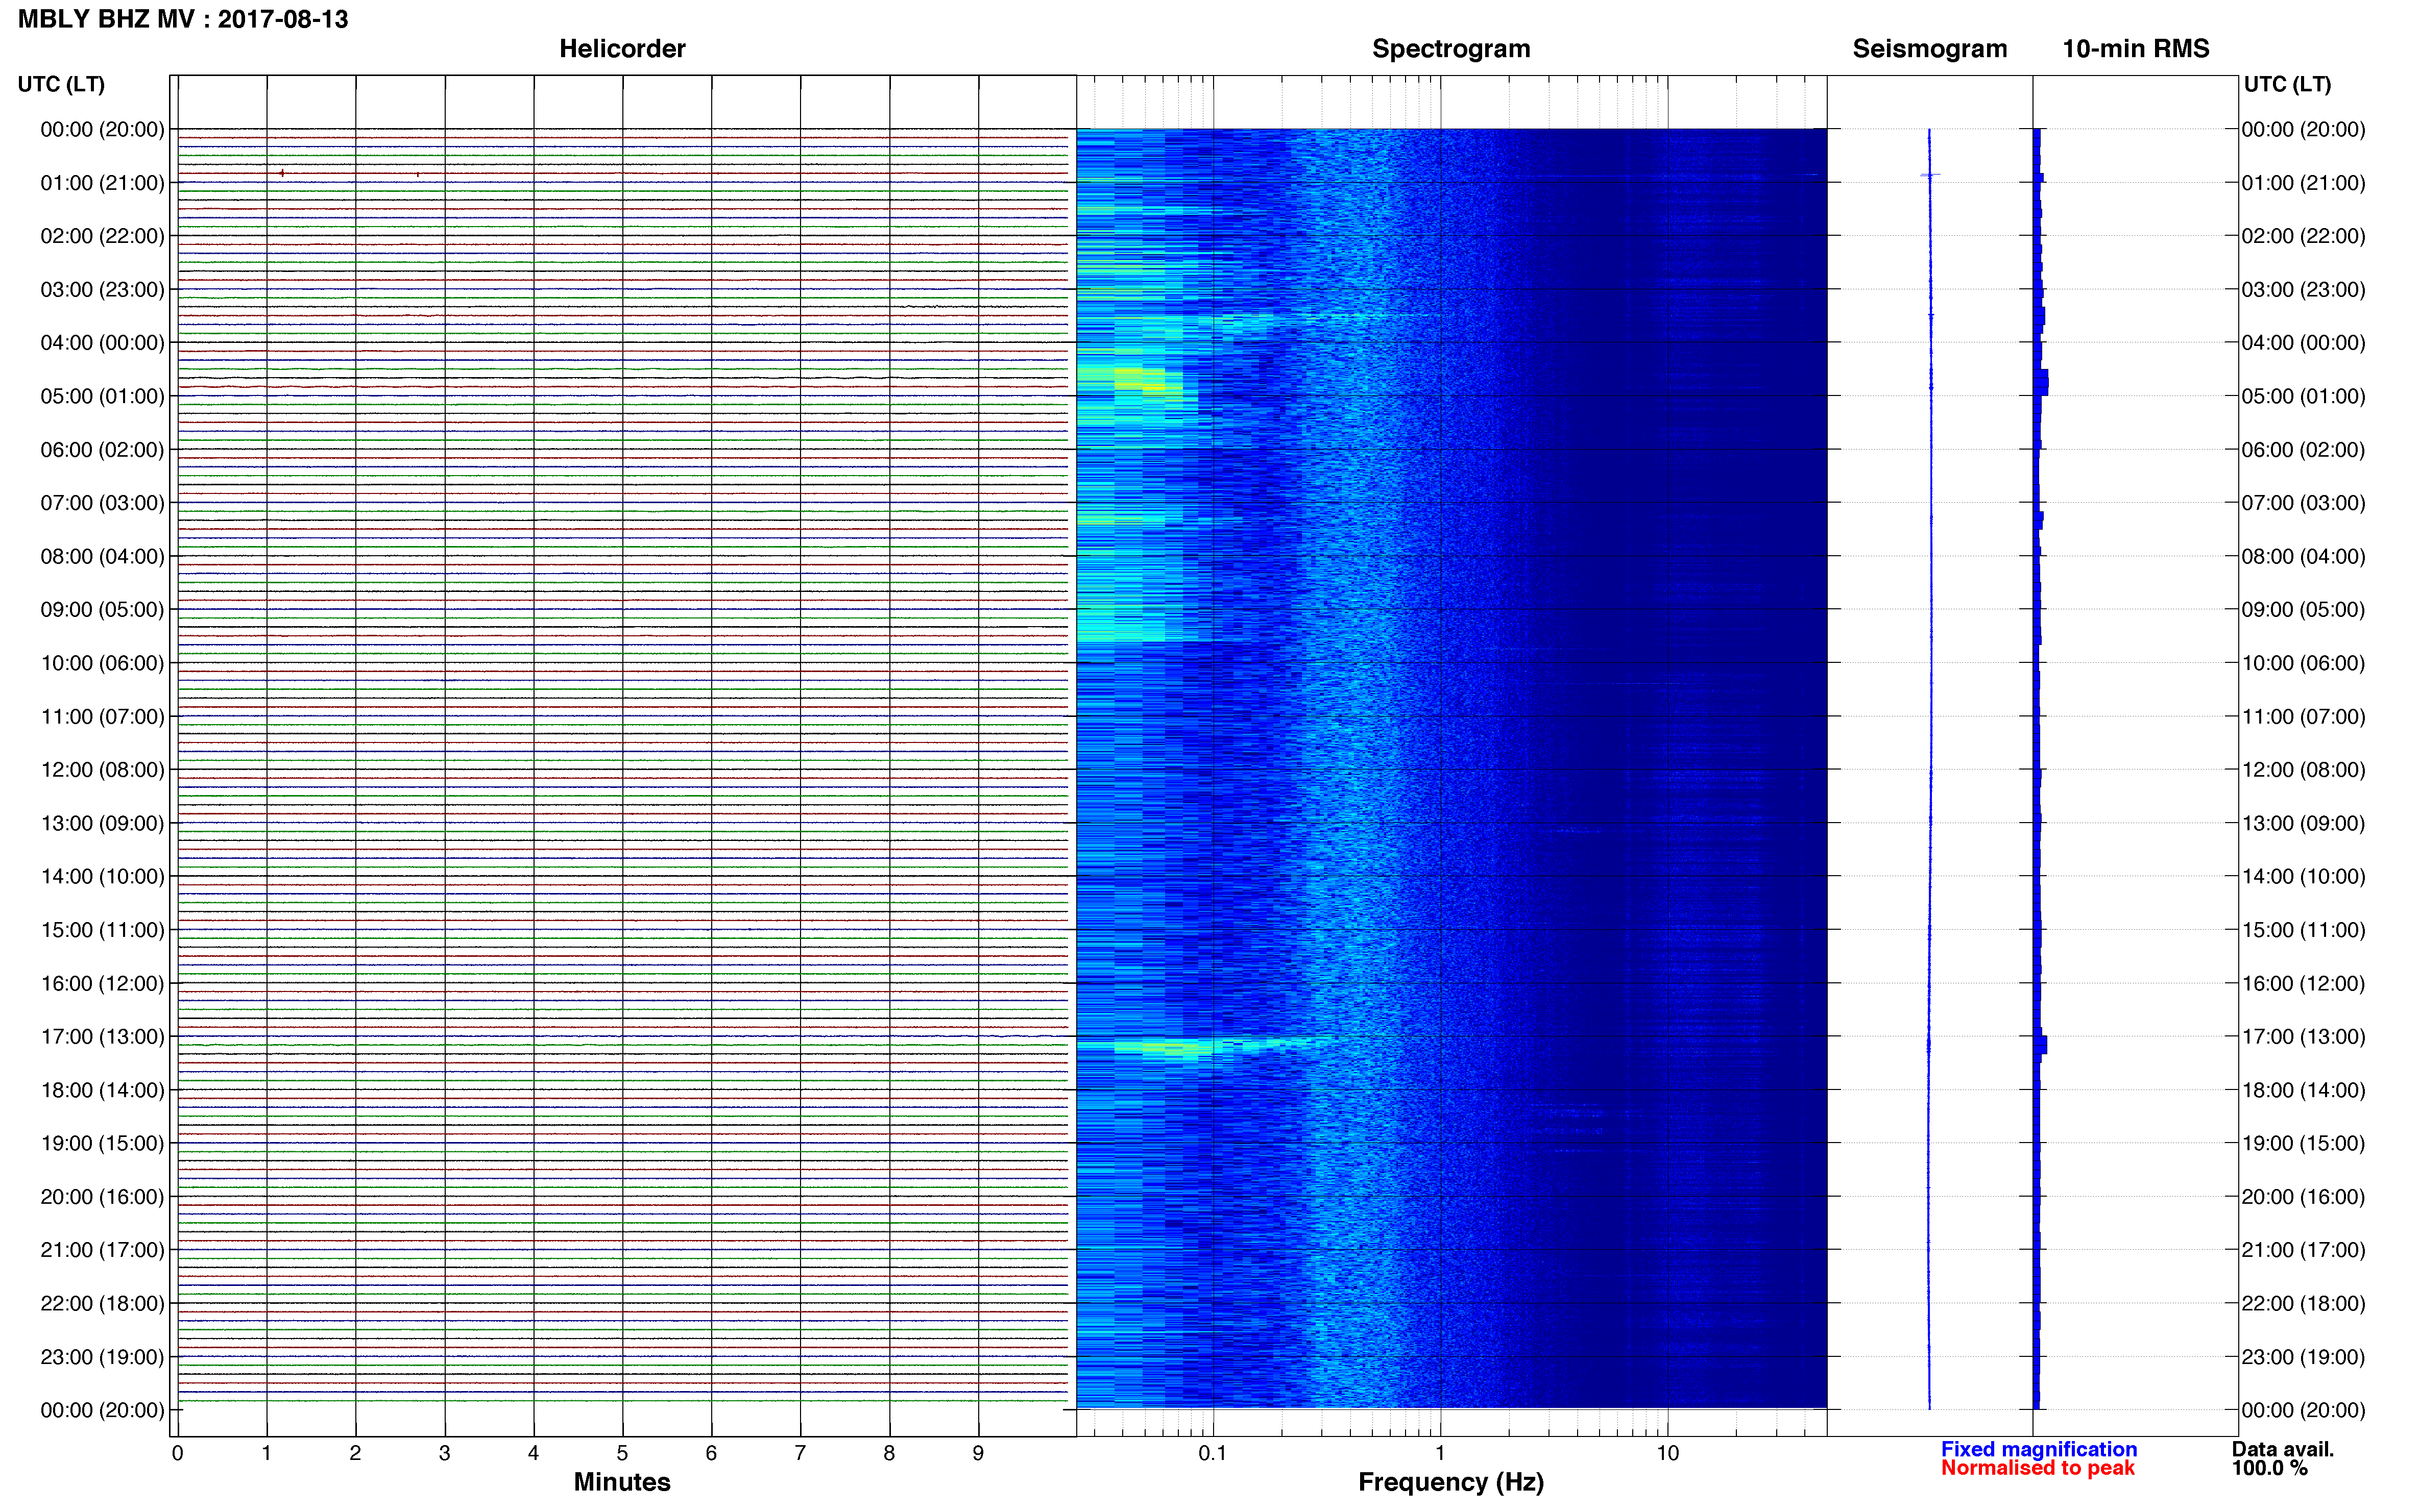The width and height of the screenshot is (2420, 1512).
Task: Click '10:00 (06:00)' on the left time axis
Action: (x=102, y=663)
